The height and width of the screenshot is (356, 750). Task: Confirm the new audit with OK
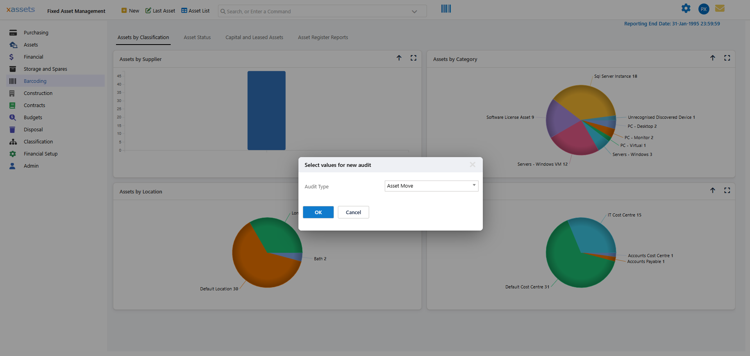[318, 212]
